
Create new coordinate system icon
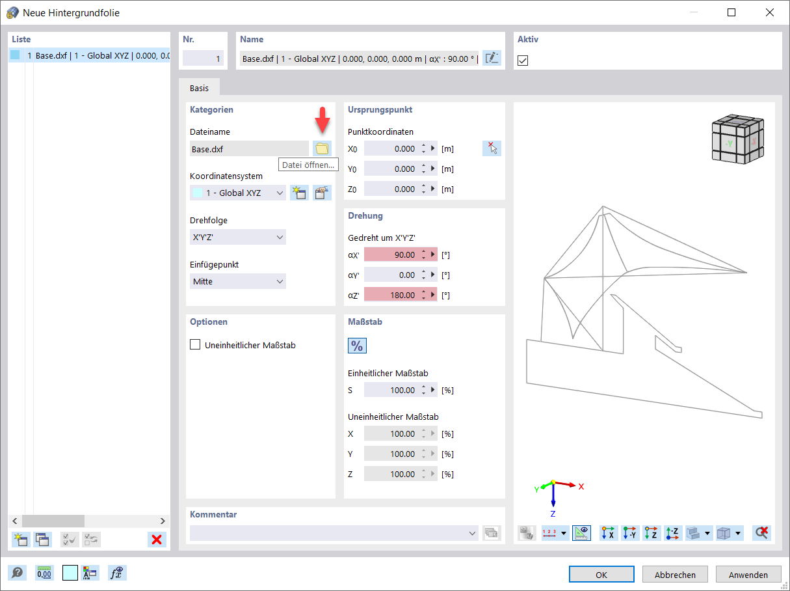pos(299,193)
